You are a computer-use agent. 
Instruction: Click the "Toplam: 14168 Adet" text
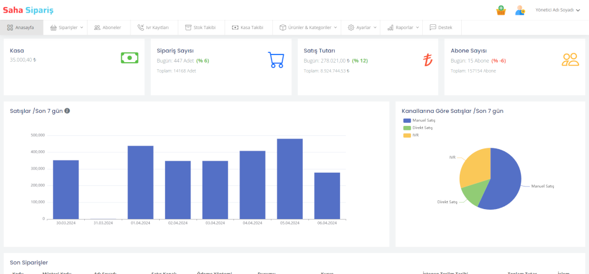[x=176, y=70]
